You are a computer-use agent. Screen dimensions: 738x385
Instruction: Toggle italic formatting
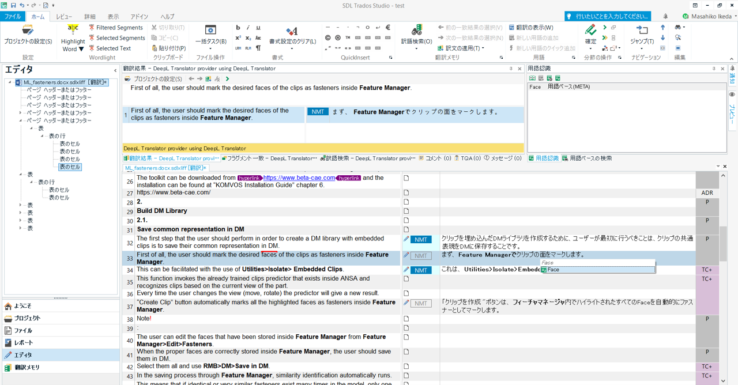click(x=248, y=27)
